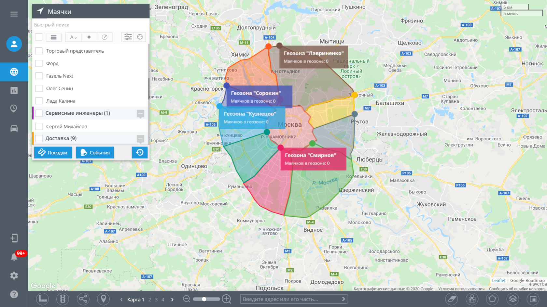
Task: Open the places map marker tool
Action: coord(472,299)
